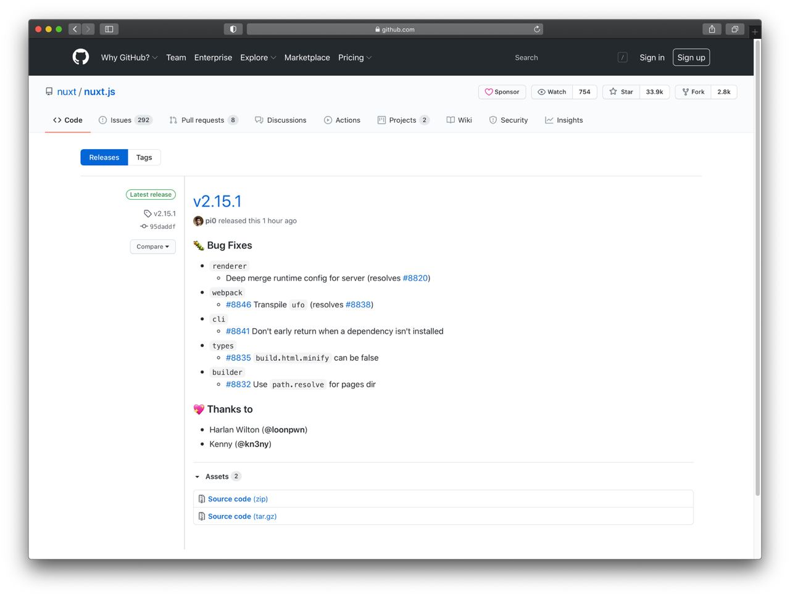Switch to the Pull requests tab
Screen dimensions: 790x597
(204, 120)
